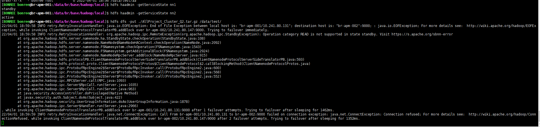The width and height of the screenshot is (540, 127).
Task: Click the "sleeping for 1462ms" text
Action: [314, 110]
